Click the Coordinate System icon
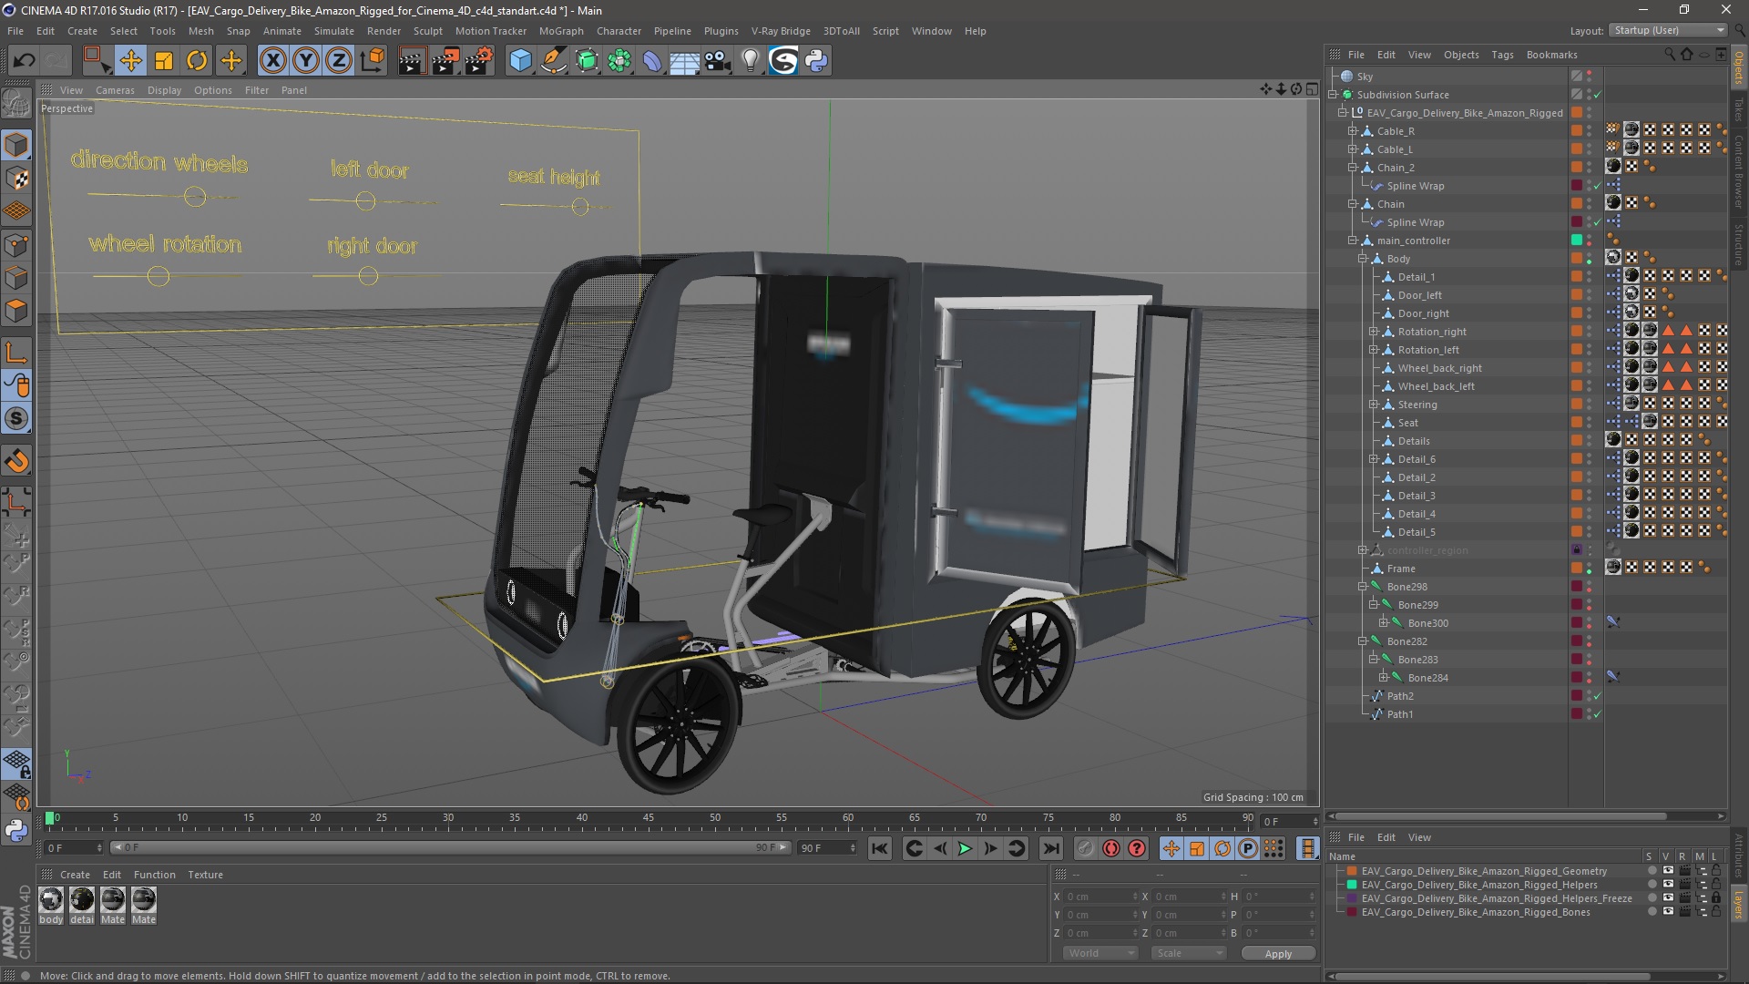 373,61
